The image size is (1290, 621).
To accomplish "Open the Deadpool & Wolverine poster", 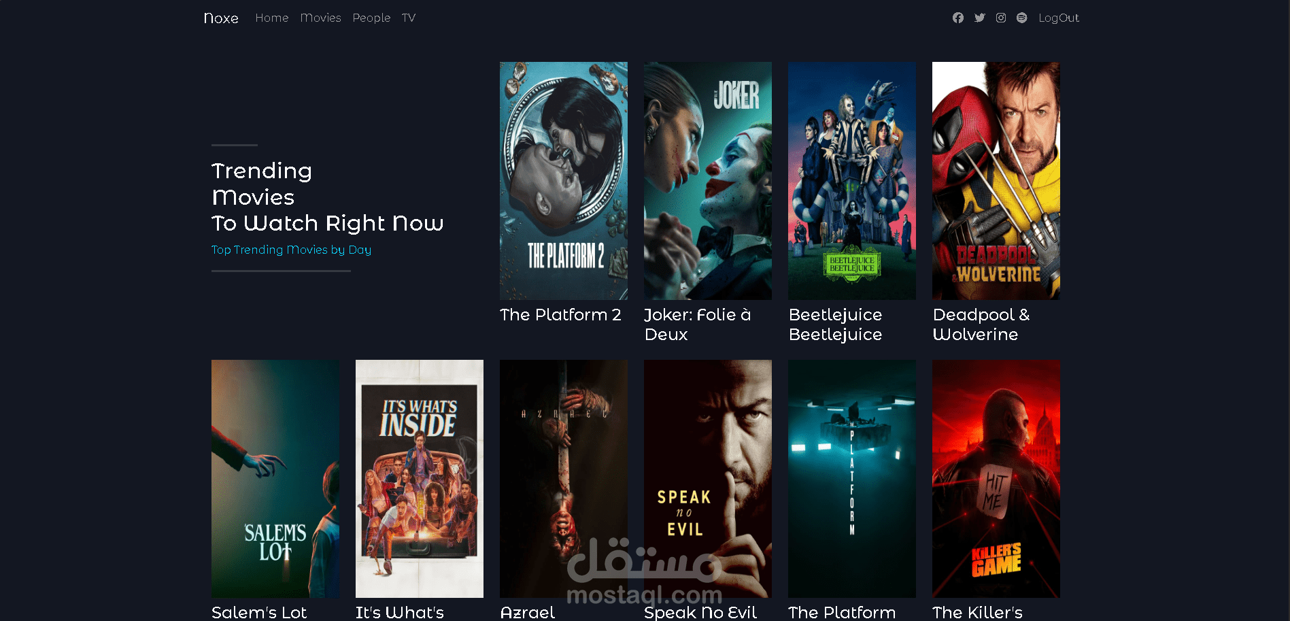I will 996,181.
